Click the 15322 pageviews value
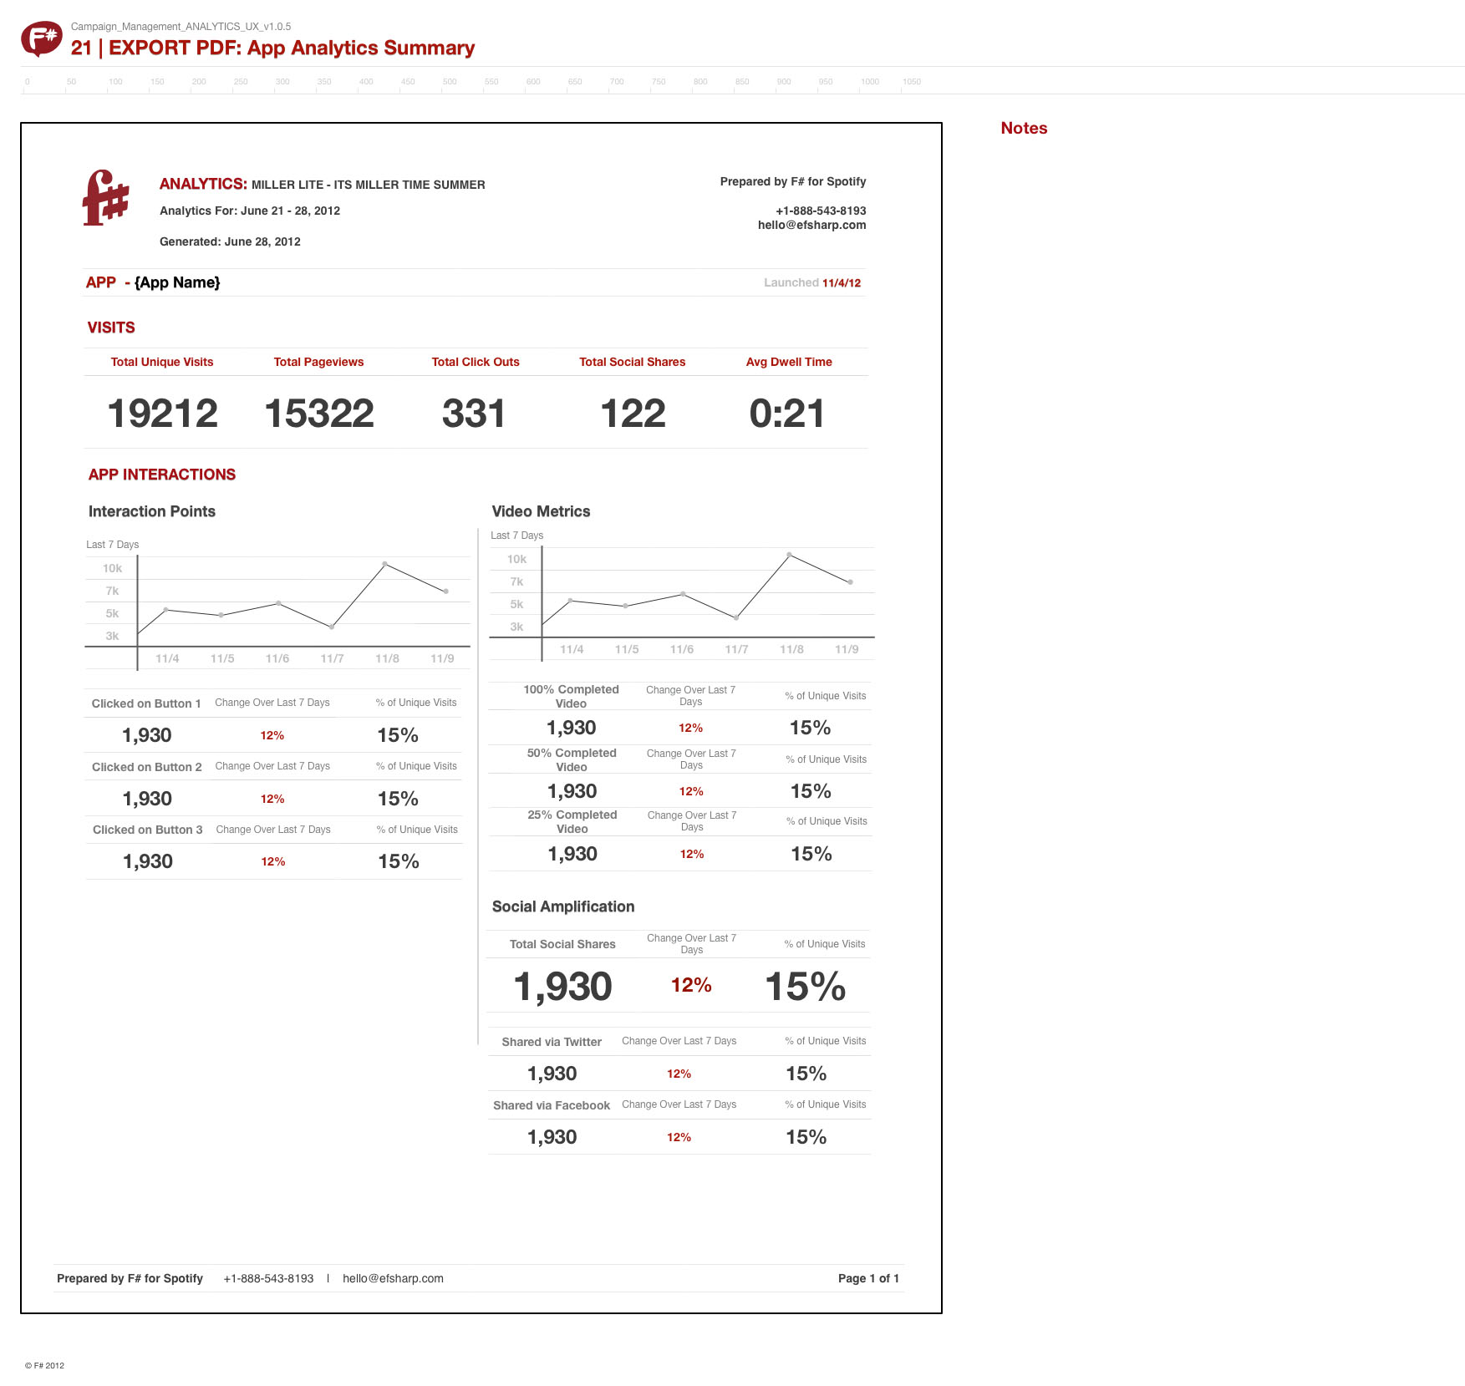The height and width of the screenshot is (1386, 1465). click(x=319, y=414)
